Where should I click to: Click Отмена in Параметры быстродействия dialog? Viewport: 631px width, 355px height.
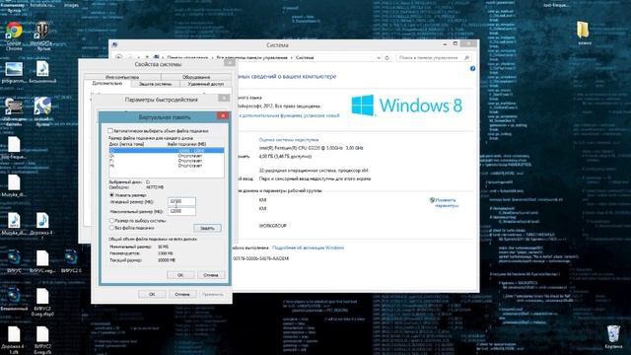click(181, 294)
